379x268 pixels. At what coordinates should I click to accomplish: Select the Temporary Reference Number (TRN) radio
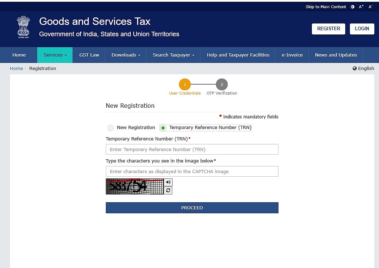(x=163, y=128)
